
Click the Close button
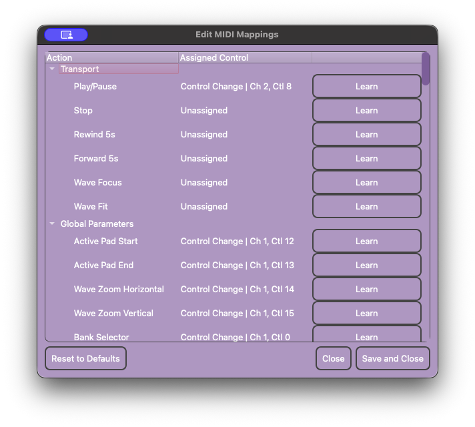[x=333, y=358]
